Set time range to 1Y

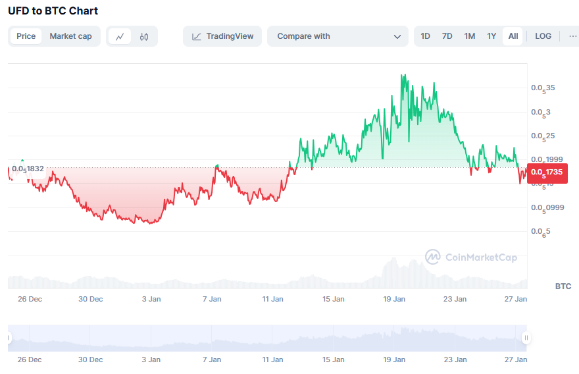tap(491, 36)
